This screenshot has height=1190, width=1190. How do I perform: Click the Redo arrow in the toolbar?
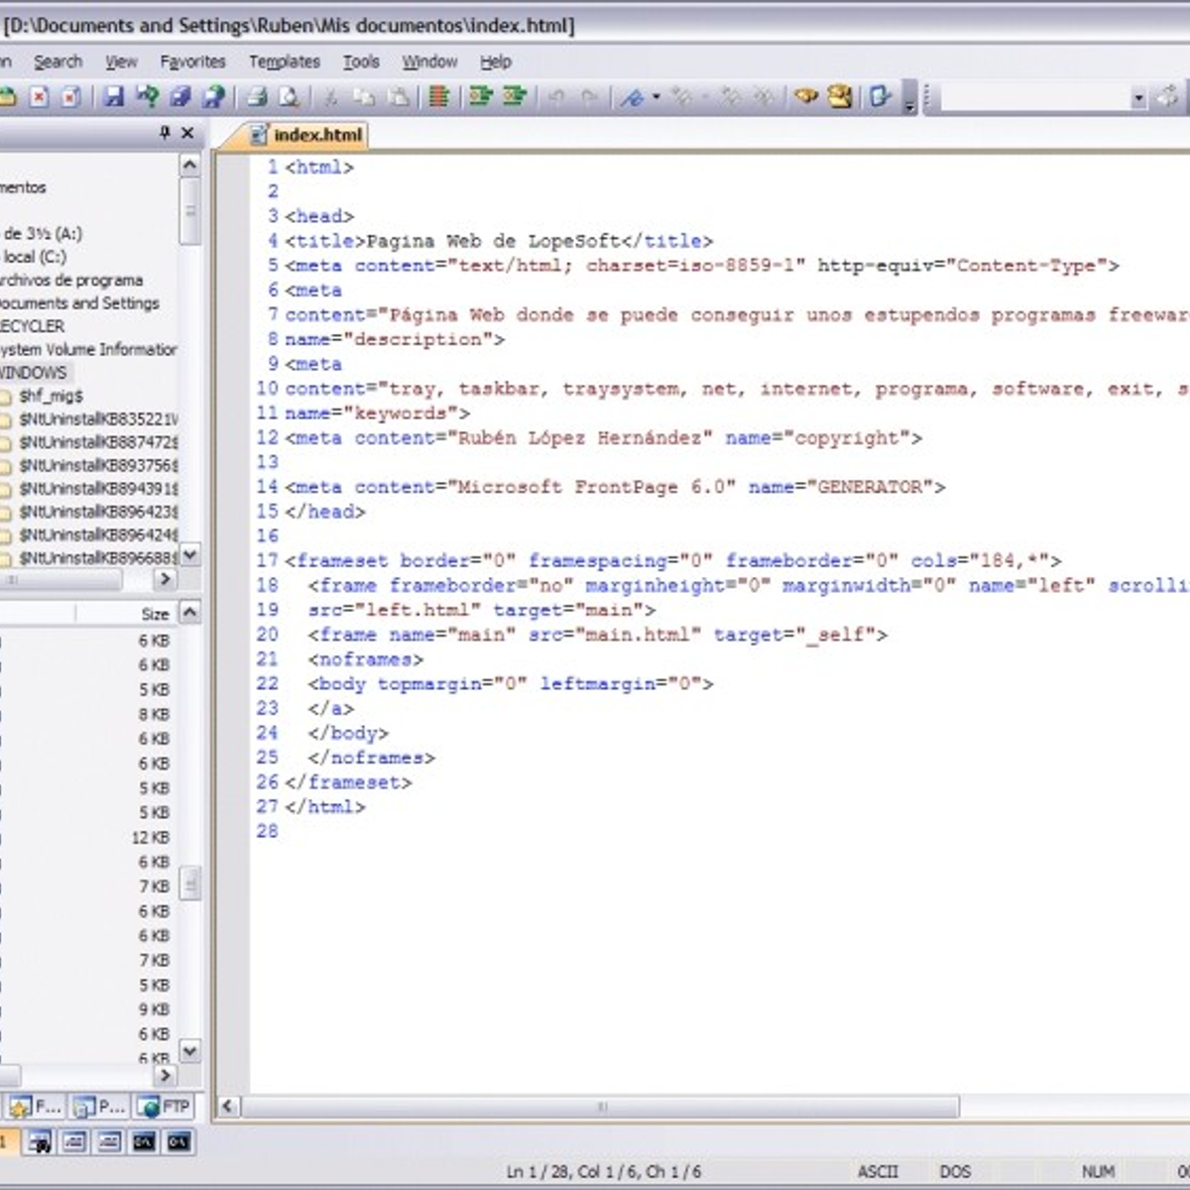(589, 97)
